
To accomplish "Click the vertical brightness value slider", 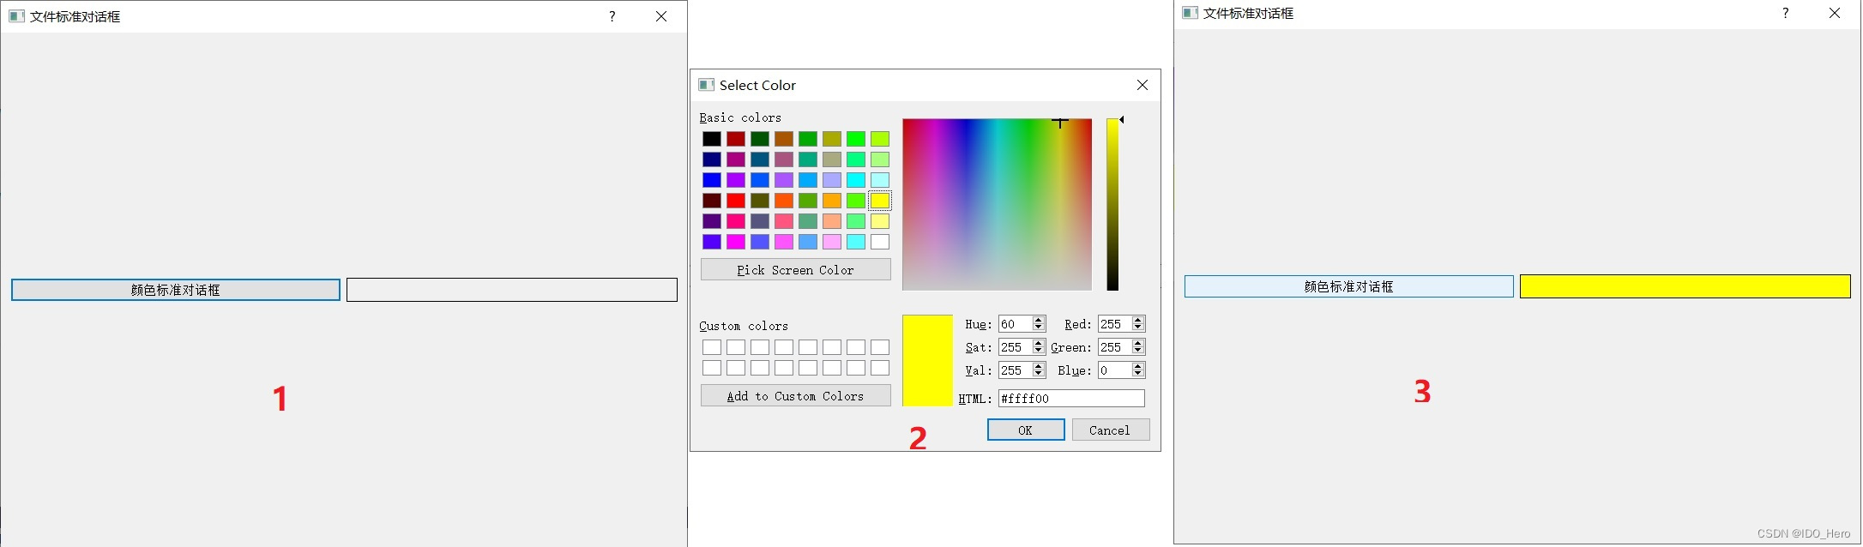I will coord(1112,204).
